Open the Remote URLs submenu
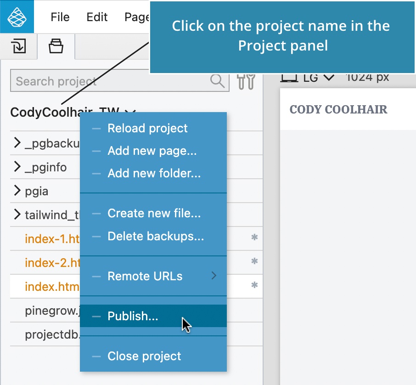The image size is (416, 385). pos(153,276)
